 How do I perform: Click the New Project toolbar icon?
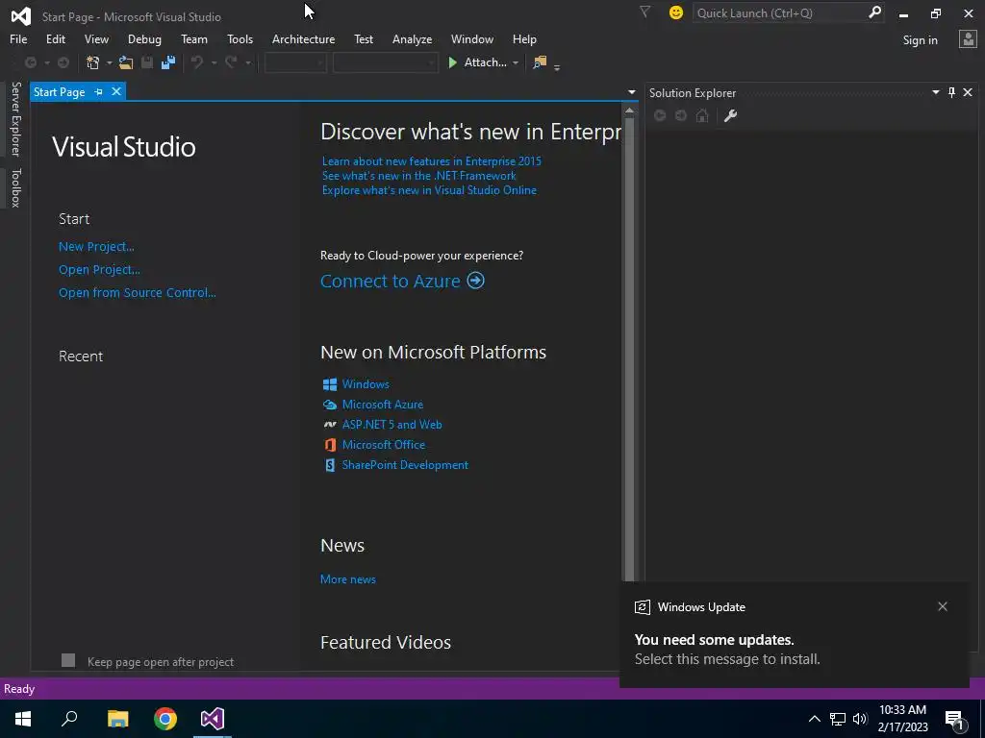click(93, 62)
